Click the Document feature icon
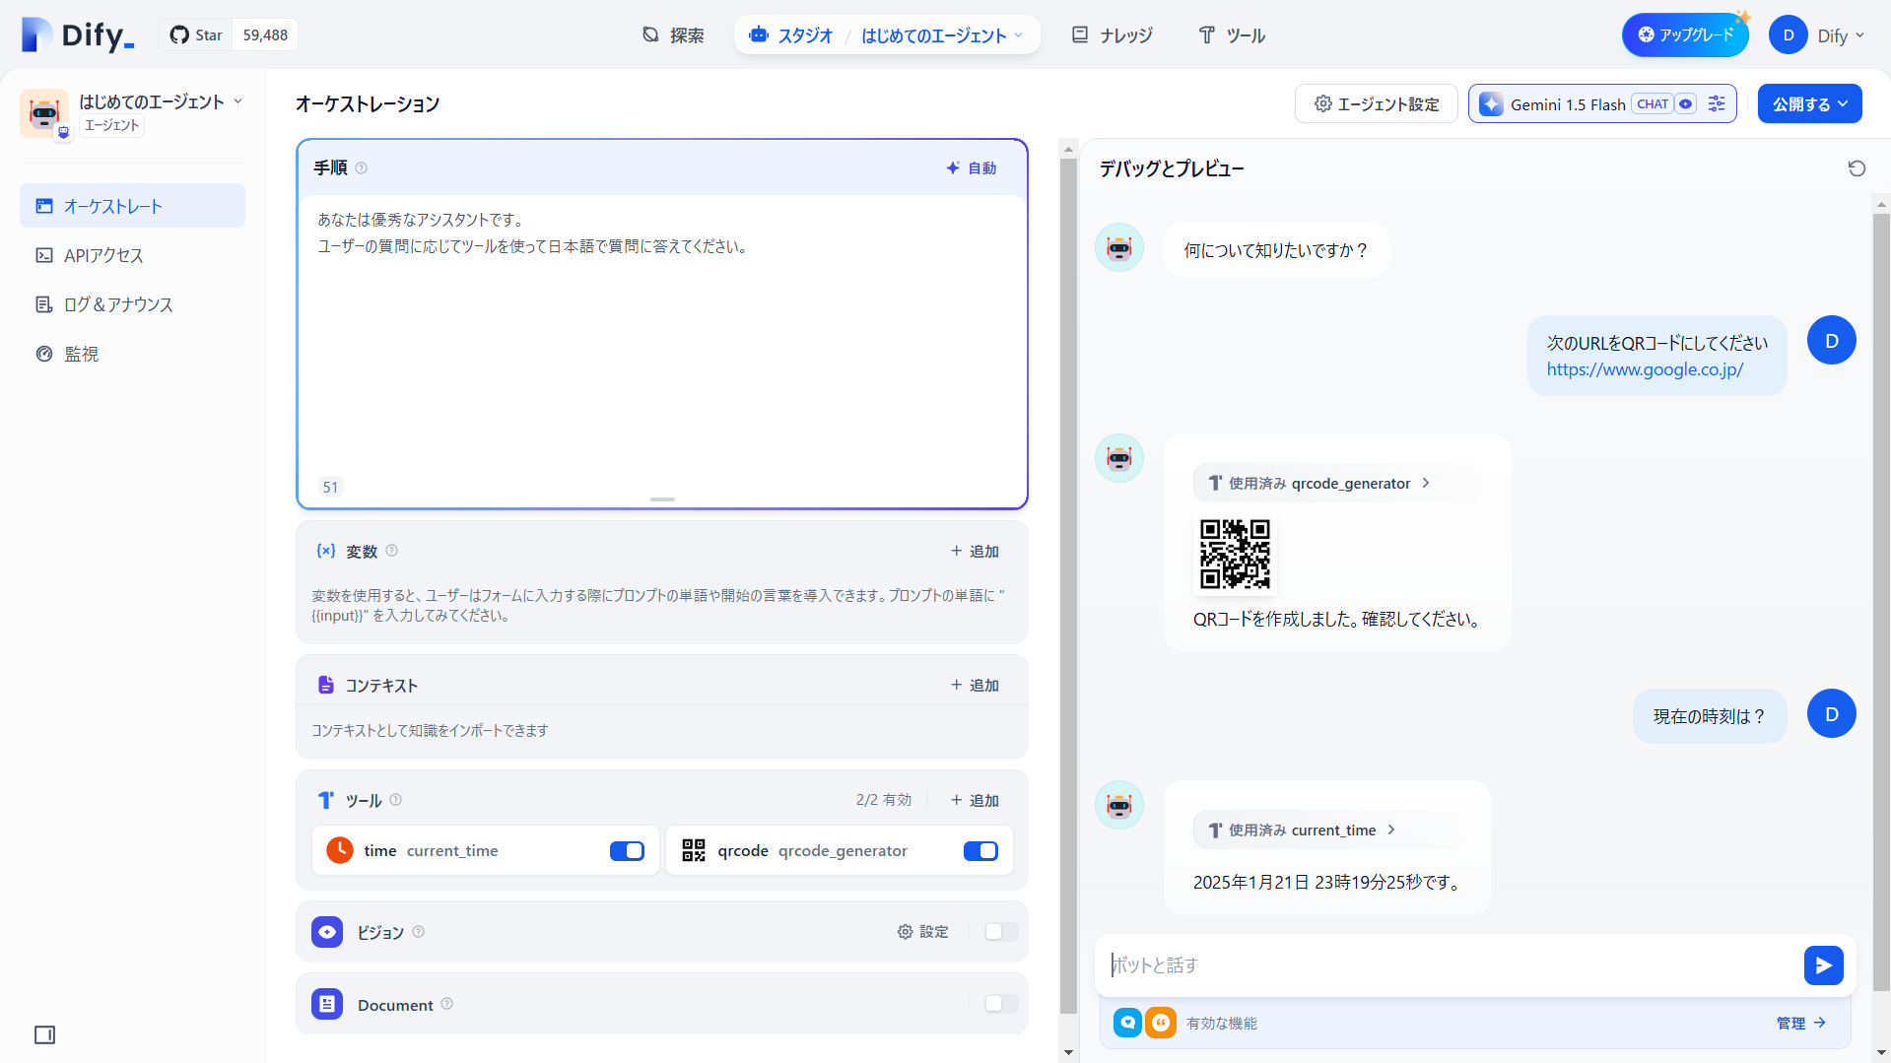The width and height of the screenshot is (1891, 1063). [x=327, y=1004]
